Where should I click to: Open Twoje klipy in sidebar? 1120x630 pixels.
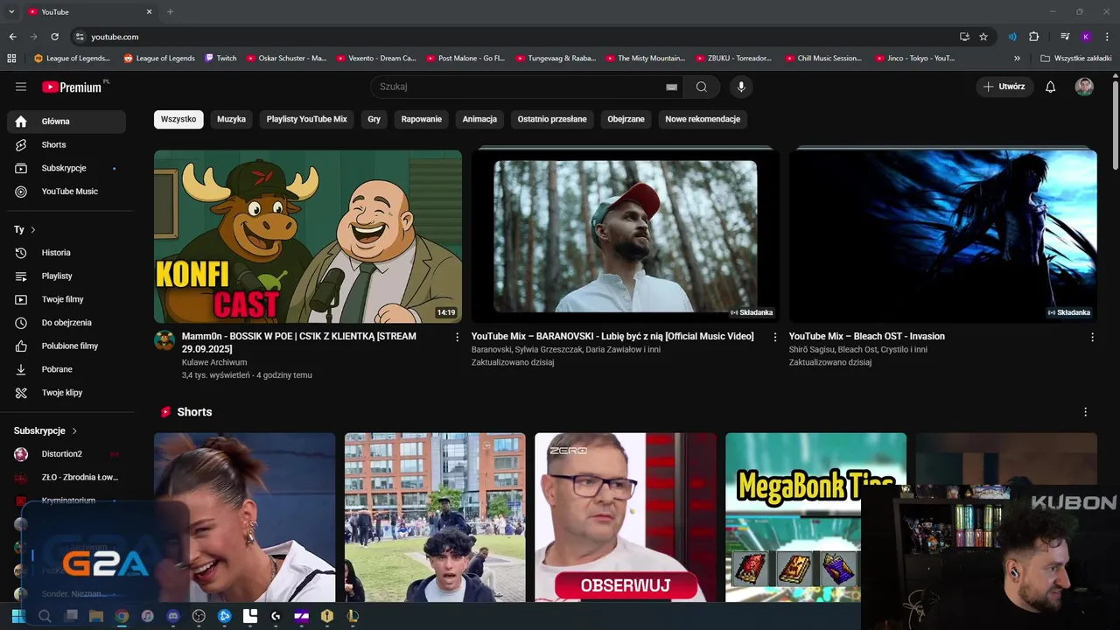point(66,393)
